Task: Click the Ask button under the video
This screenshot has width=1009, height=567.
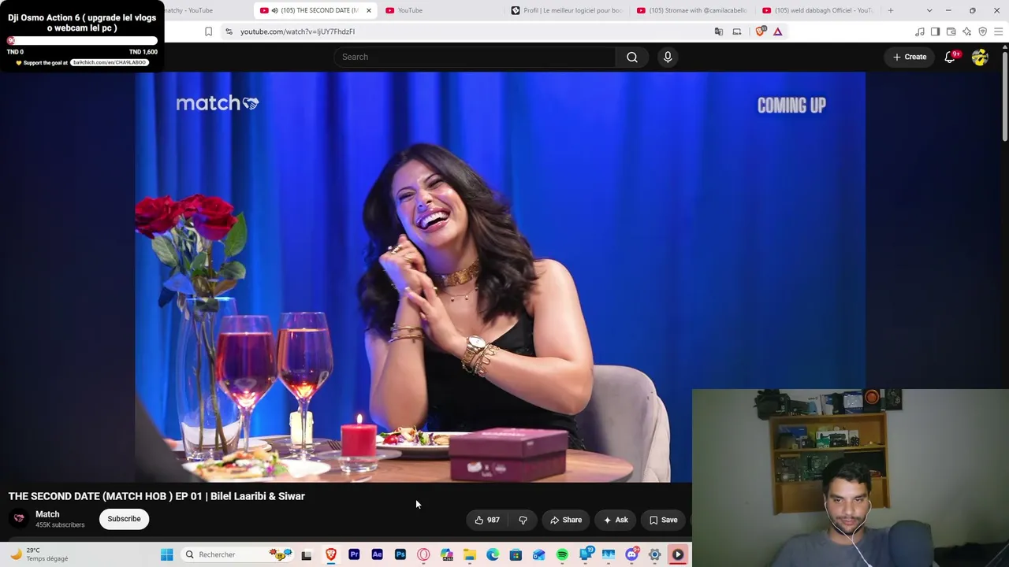Action: [x=616, y=520]
